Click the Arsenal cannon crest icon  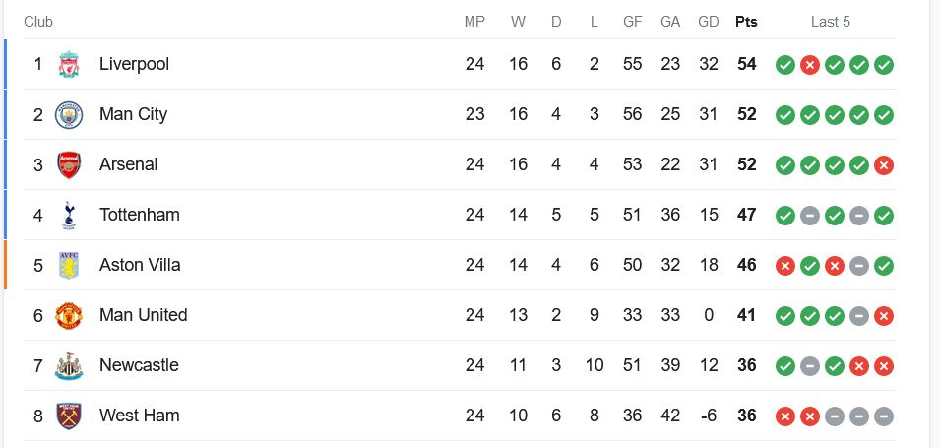point(68,164)
